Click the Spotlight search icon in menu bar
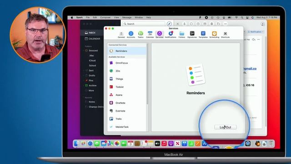The height and width of the screenshot is (164, 291). click(x=242, y=17)
